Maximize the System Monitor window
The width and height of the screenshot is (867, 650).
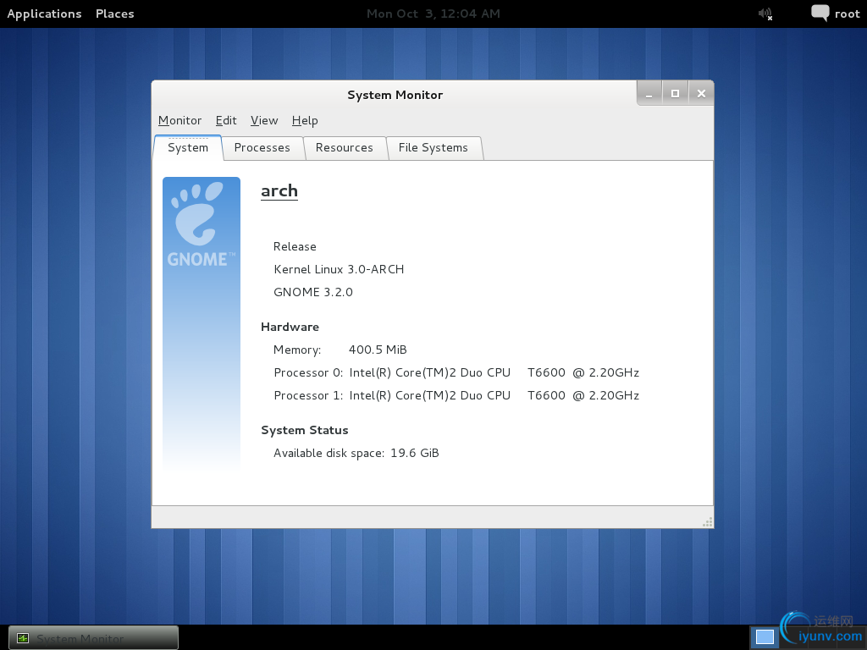coord(675,93)
